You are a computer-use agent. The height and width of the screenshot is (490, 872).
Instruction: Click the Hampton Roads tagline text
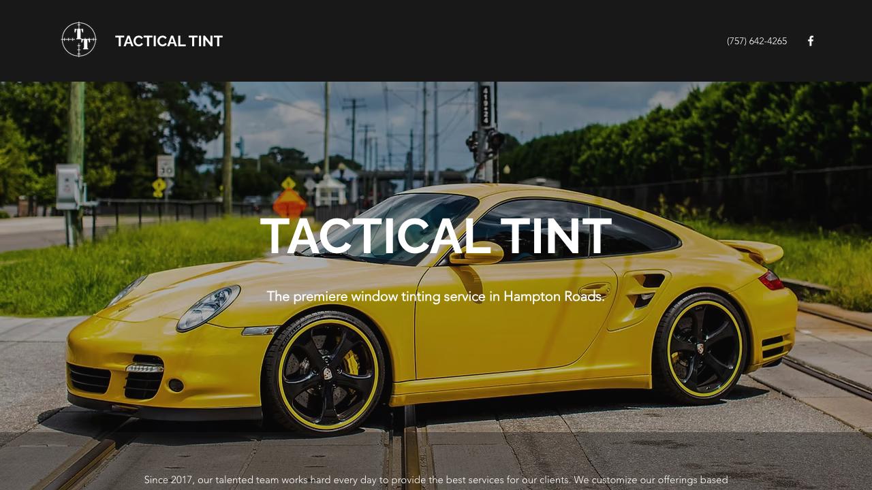click(x=435, y=296)
